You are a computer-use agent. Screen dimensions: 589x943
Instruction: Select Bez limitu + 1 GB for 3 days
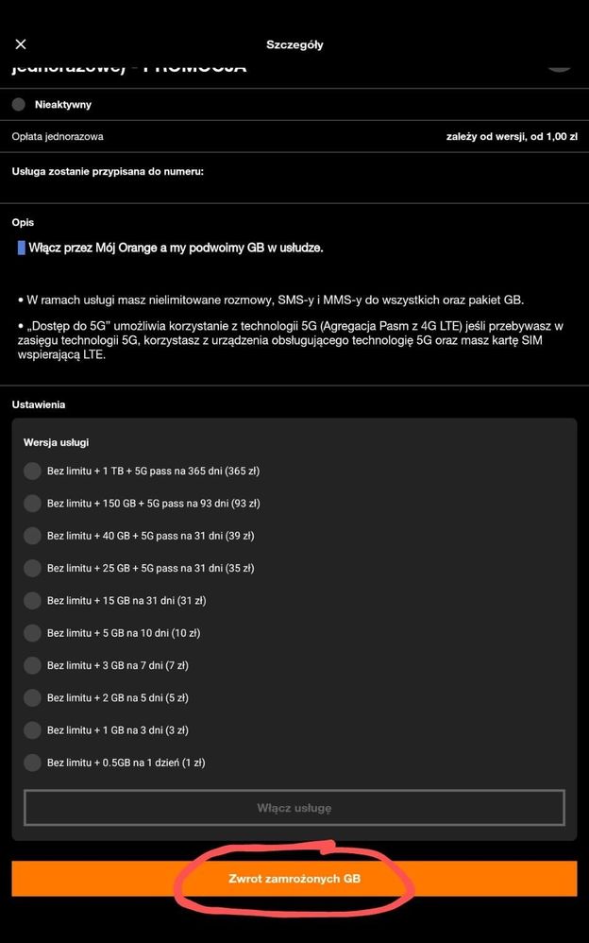32,730
